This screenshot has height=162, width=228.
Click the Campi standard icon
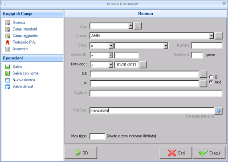click(x=8, y=29)
